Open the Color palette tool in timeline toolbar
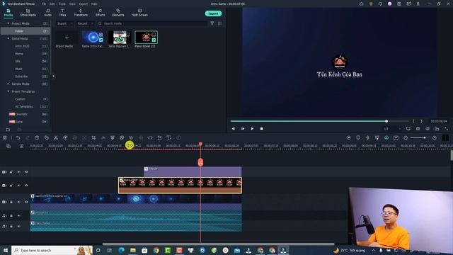This screenshot has width=453, height=255. point(122,138)
